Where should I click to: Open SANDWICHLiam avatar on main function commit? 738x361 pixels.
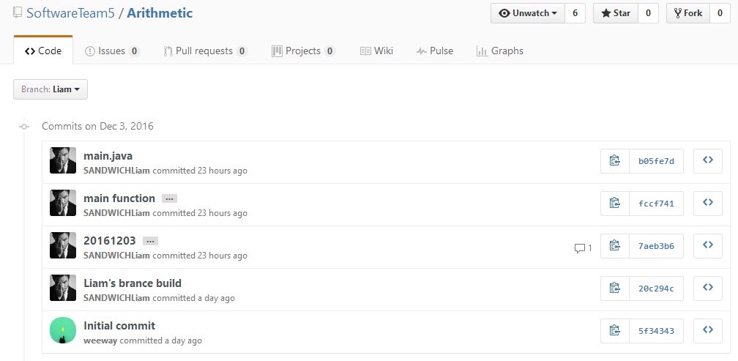pos(63,203)
